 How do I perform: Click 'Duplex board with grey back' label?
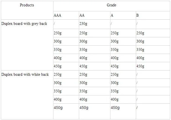click(24, 24)
